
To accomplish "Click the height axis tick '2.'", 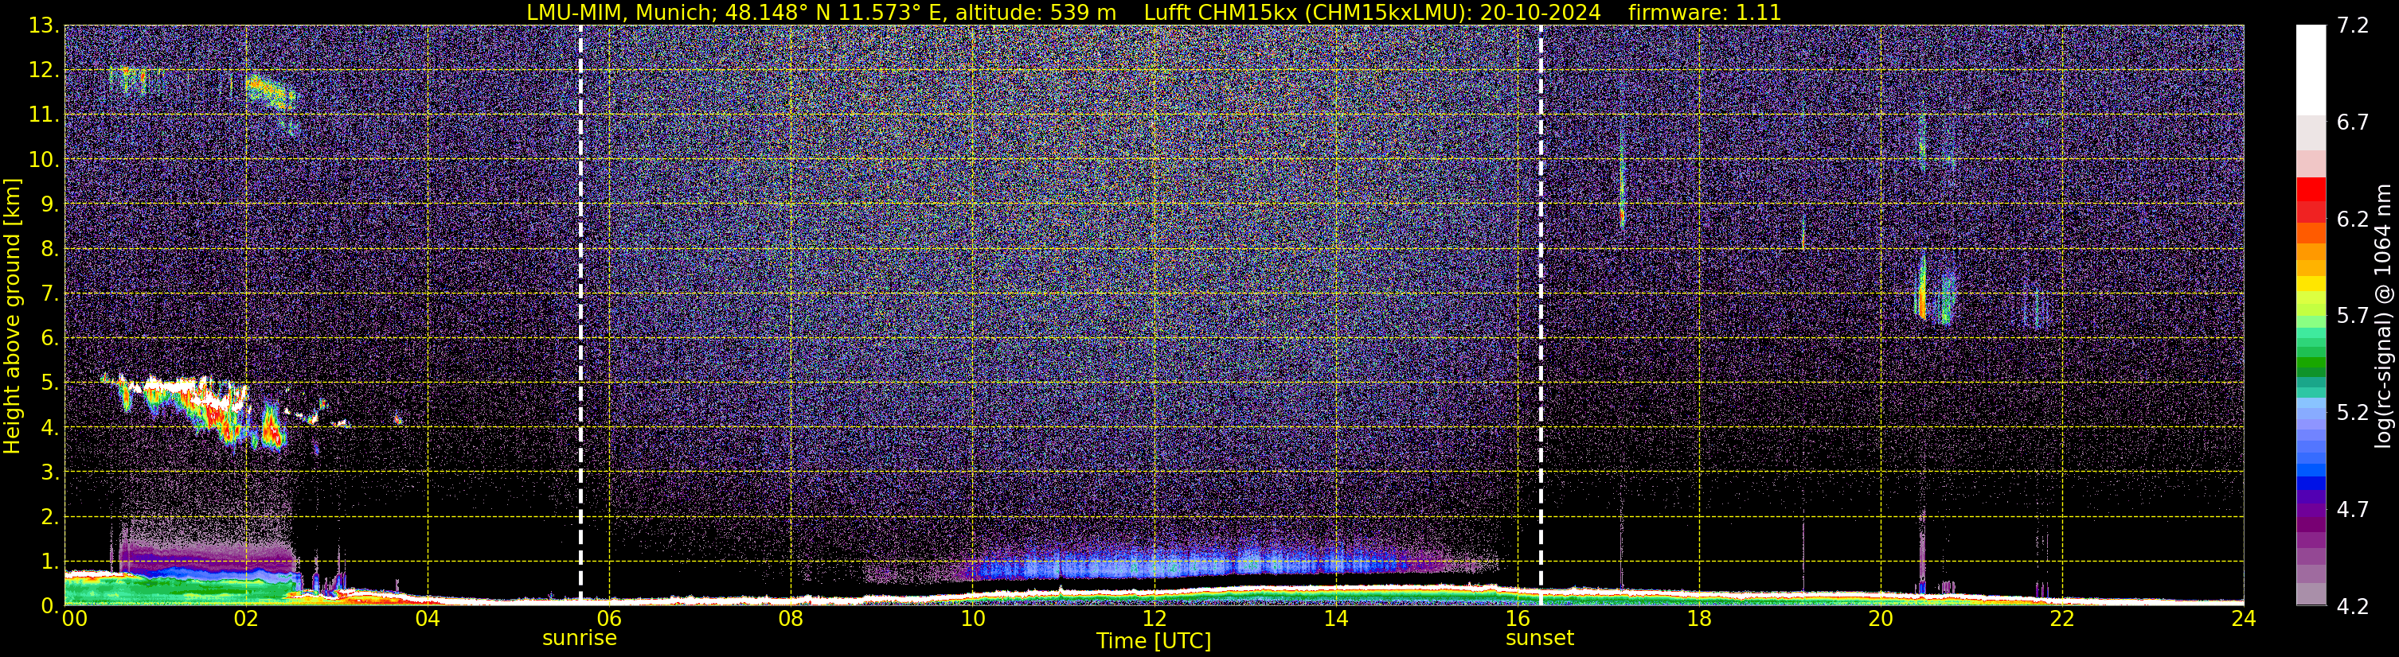I will (49, 516).
